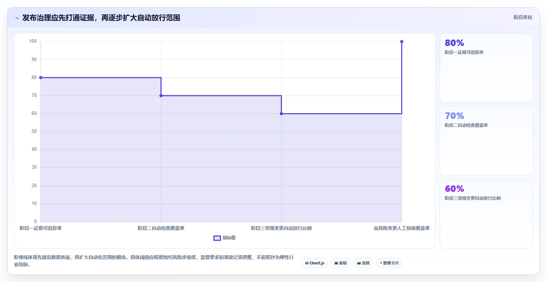Select the 80% stat card value

pos(454,43)
